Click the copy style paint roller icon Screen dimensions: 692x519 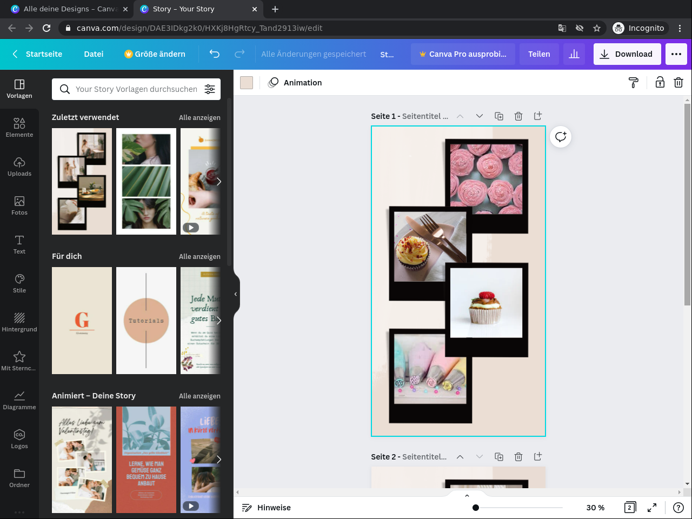(634, 83)
